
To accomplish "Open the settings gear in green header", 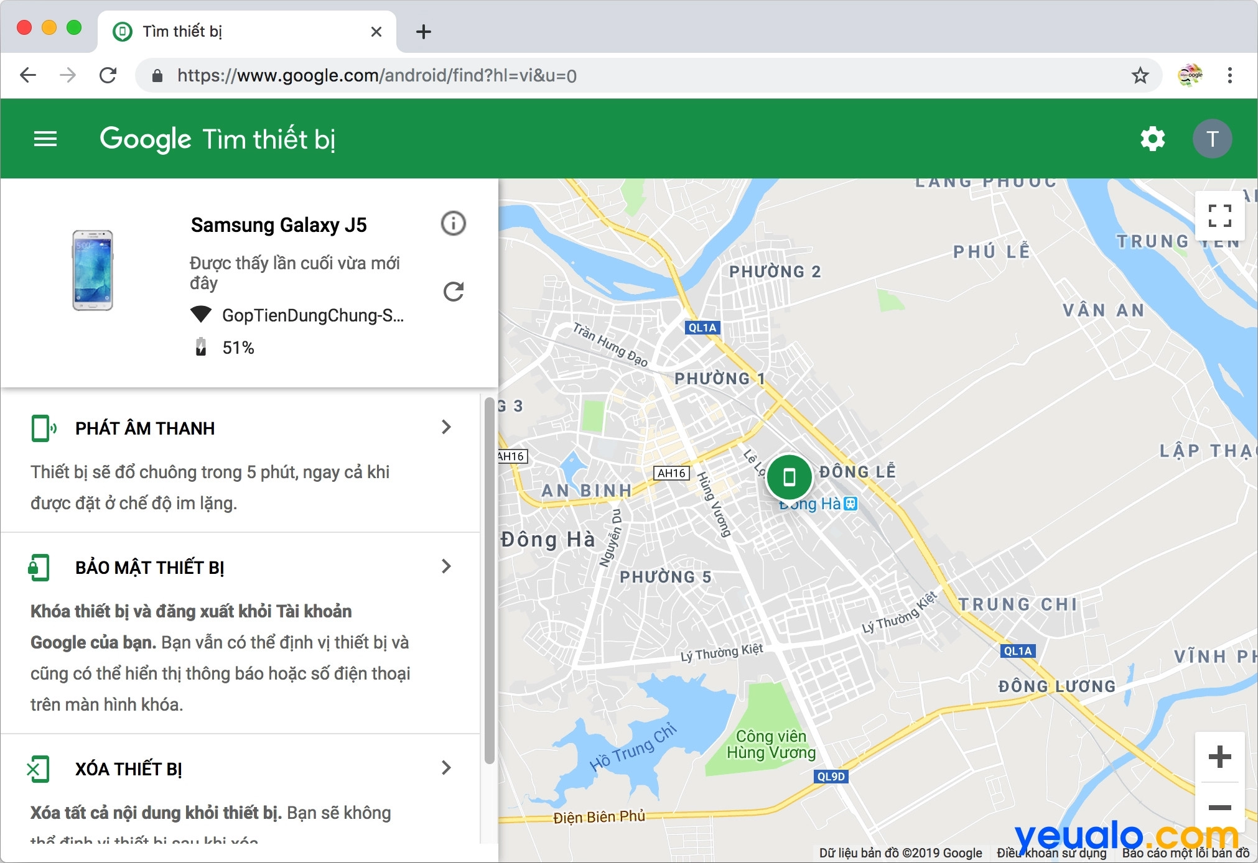I will pyautogui.click(x=1152, y=139).
